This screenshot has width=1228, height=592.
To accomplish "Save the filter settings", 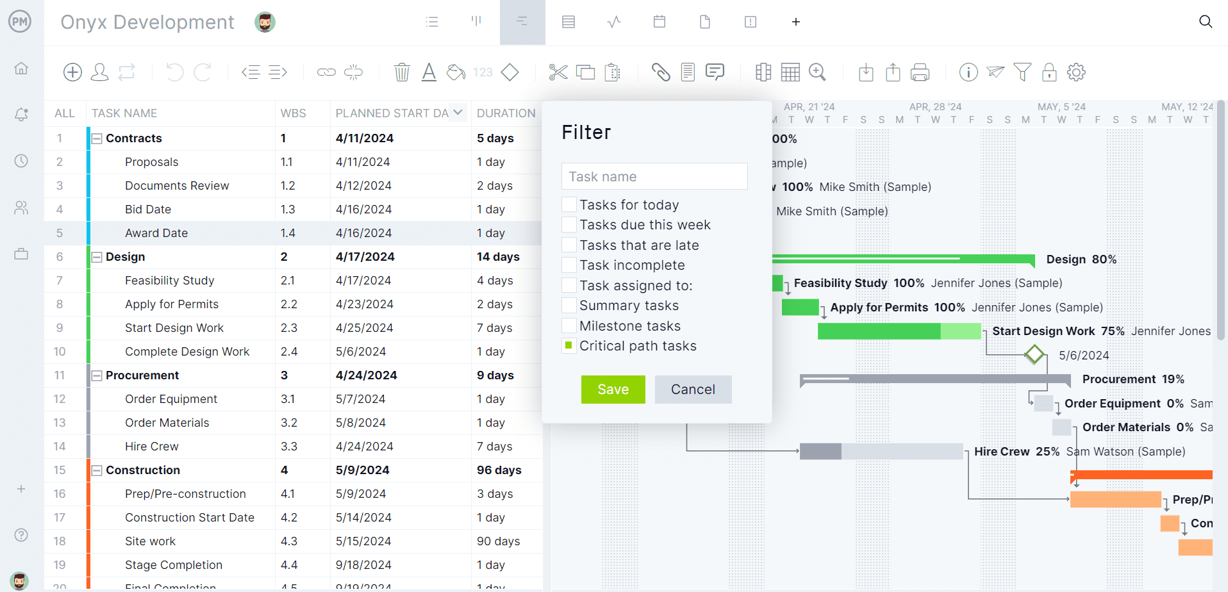I will pos(613,389).
